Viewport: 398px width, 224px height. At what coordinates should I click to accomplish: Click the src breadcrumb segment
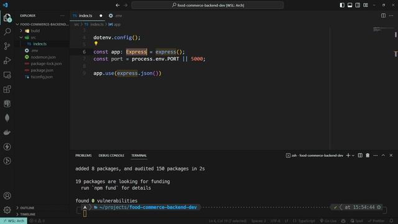pyautogui.click(x=76, y=24)
